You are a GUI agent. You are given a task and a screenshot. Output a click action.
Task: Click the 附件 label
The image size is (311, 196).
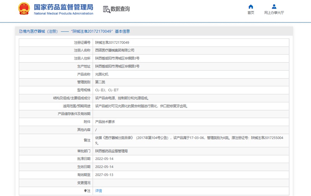click(x=87, y=122)
